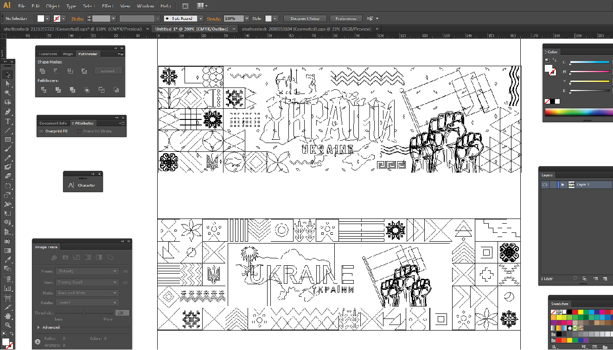
Task: Pick the Type tool
Action: click(8, 121)
